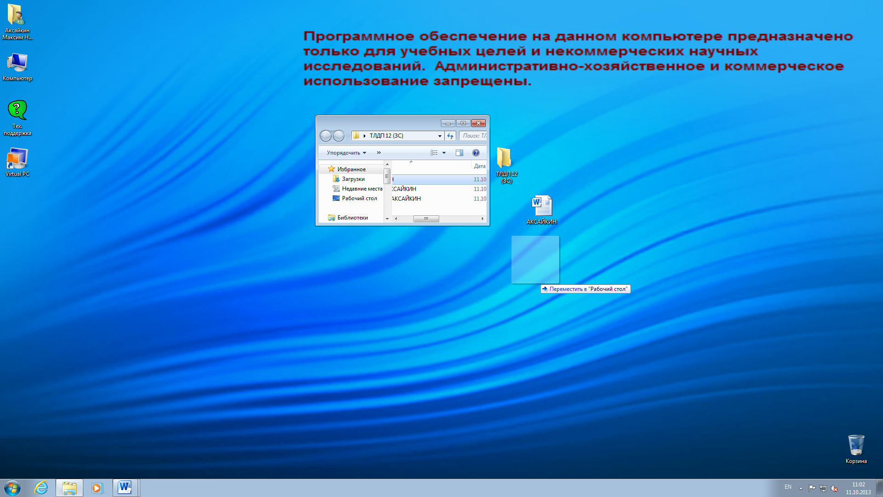Select the Virtual PC desktop shortcut

coord(17,162)
